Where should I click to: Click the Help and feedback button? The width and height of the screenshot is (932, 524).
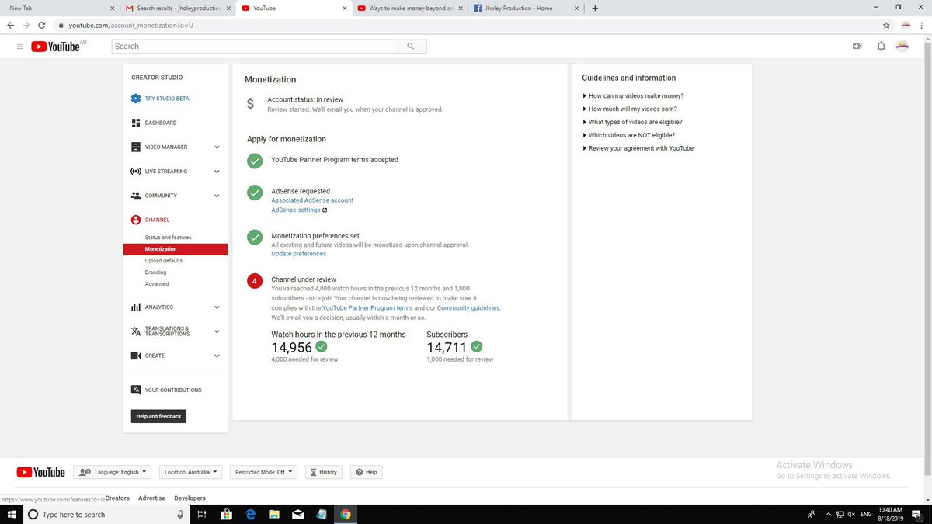(158, 416)
